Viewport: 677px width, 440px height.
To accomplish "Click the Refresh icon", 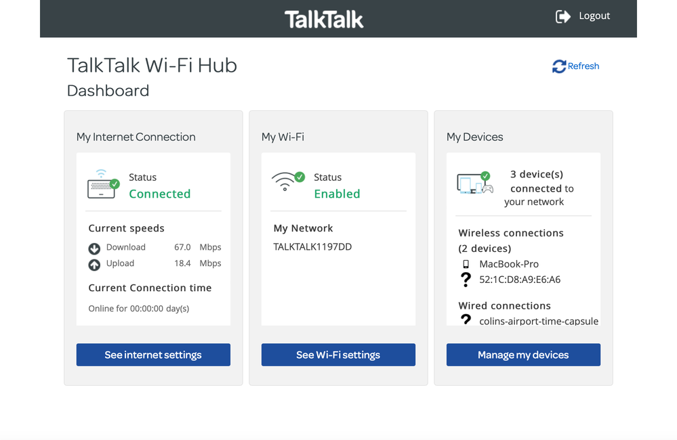I will [x=558, y=66].
